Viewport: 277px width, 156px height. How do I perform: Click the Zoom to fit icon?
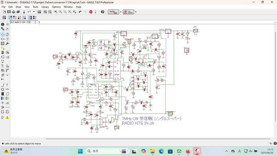pos(55,12)
